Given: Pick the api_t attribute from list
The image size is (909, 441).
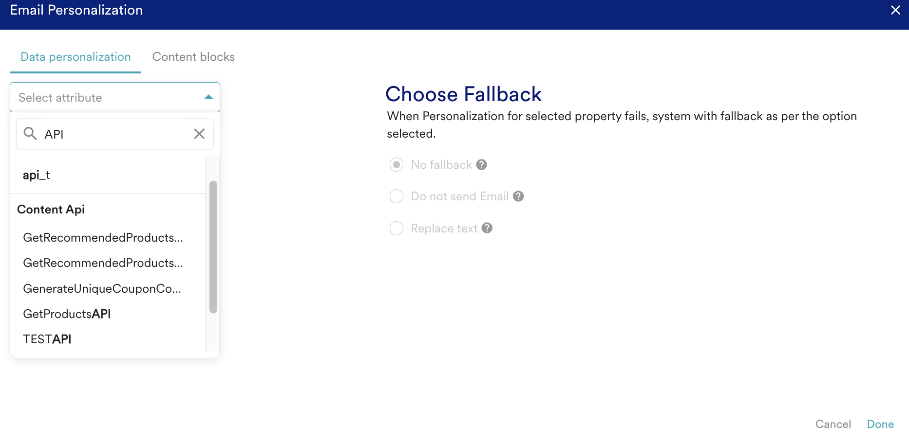Looking at the screenshot, I should click(x=37, y=175).
